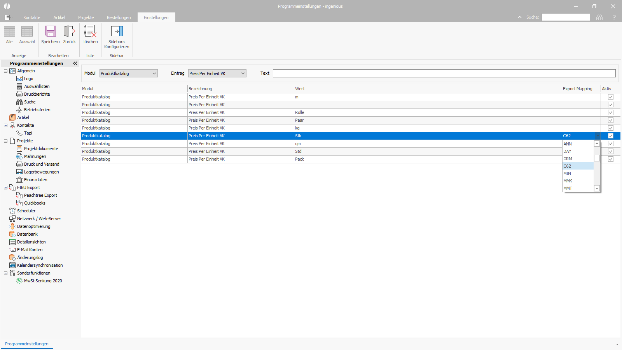Select Datenbank in the tree

pos(27,234)
